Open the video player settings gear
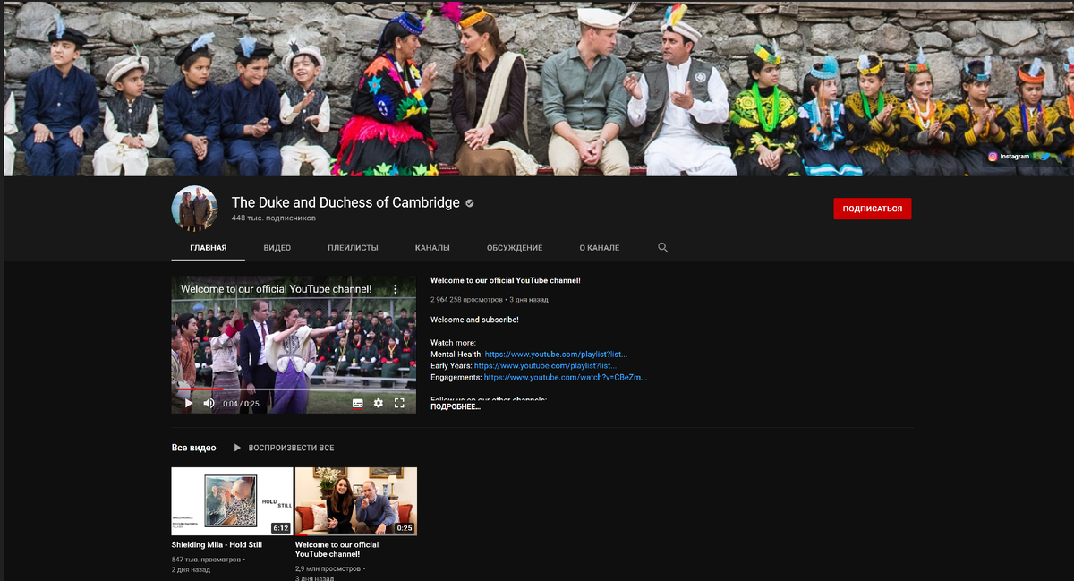Viewport: 1074px width, 581px height. (379, 403)
